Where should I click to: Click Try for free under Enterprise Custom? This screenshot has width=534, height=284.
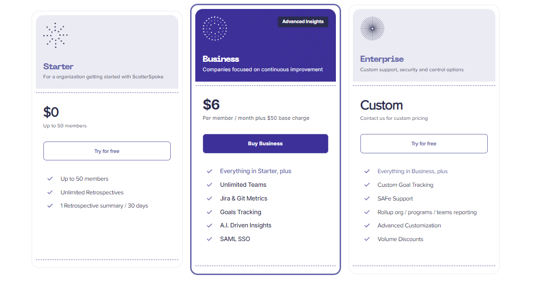(x=424, y=143)
